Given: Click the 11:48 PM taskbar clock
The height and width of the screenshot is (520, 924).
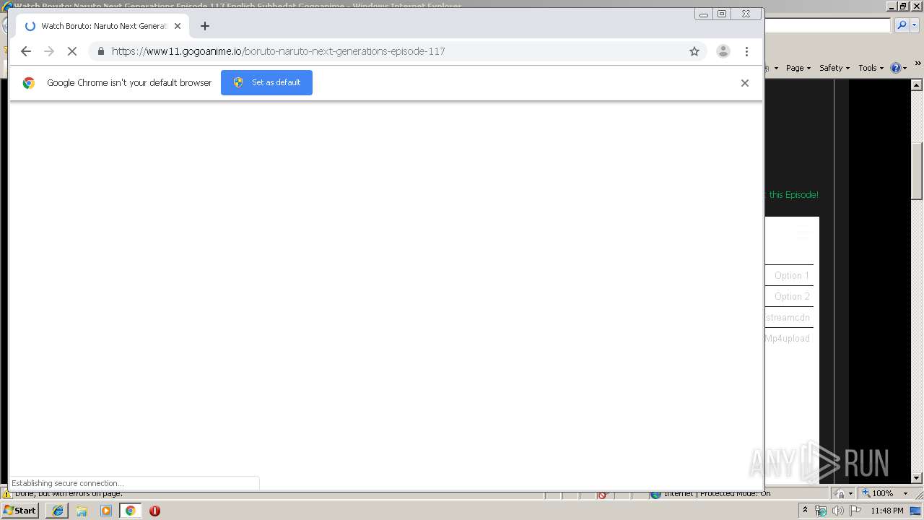Looking at the screenshot, I should point(887,511).
